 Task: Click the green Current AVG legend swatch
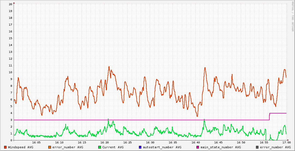99,147
